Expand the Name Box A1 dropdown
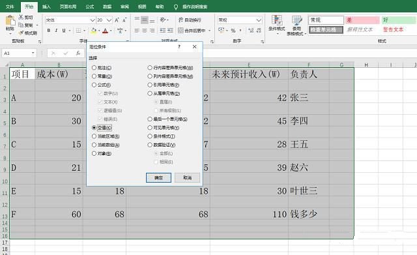This screenshot has height=255, width=417. pyautogui.click(x=33, y=53)
